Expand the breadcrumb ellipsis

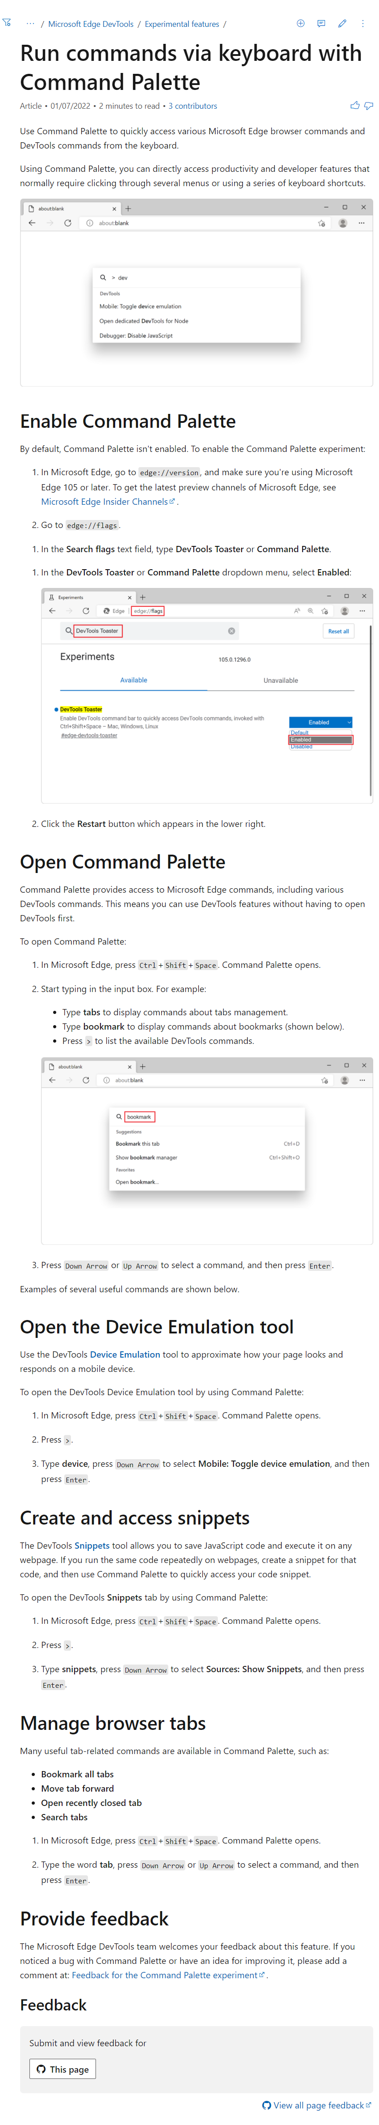[30, 23]
